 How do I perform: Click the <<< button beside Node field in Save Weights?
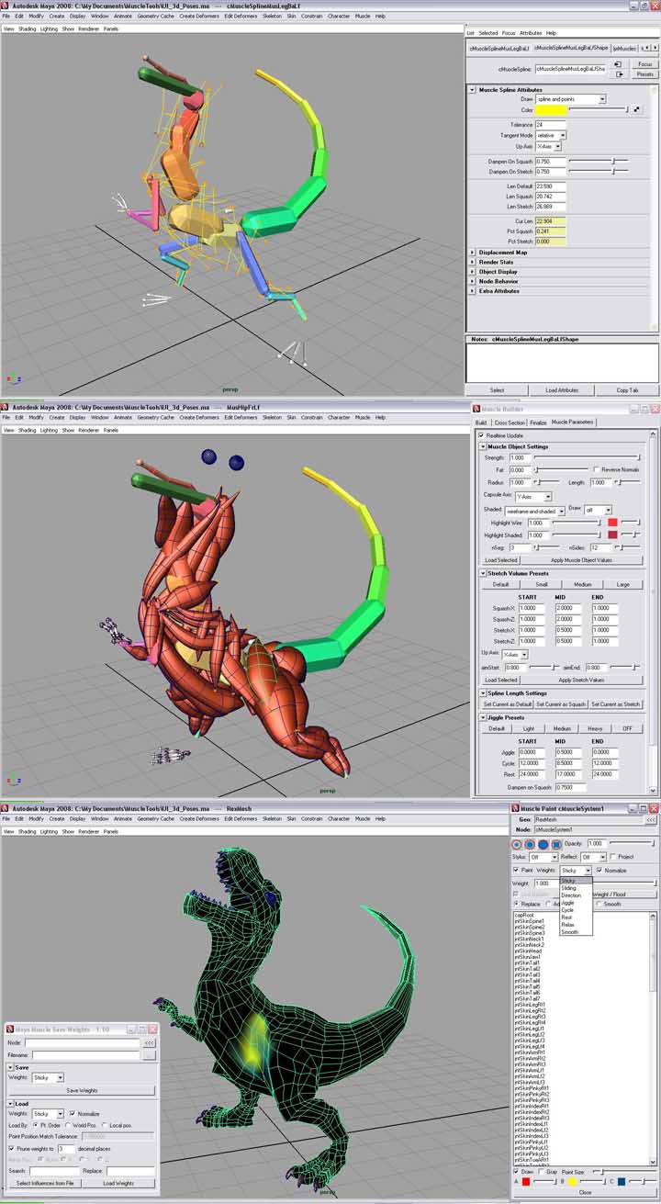click(x=149, y=1042)
